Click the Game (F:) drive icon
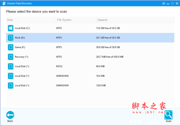Screen dimensions: 180x126 pyautogui.click(x=11, y=47)
